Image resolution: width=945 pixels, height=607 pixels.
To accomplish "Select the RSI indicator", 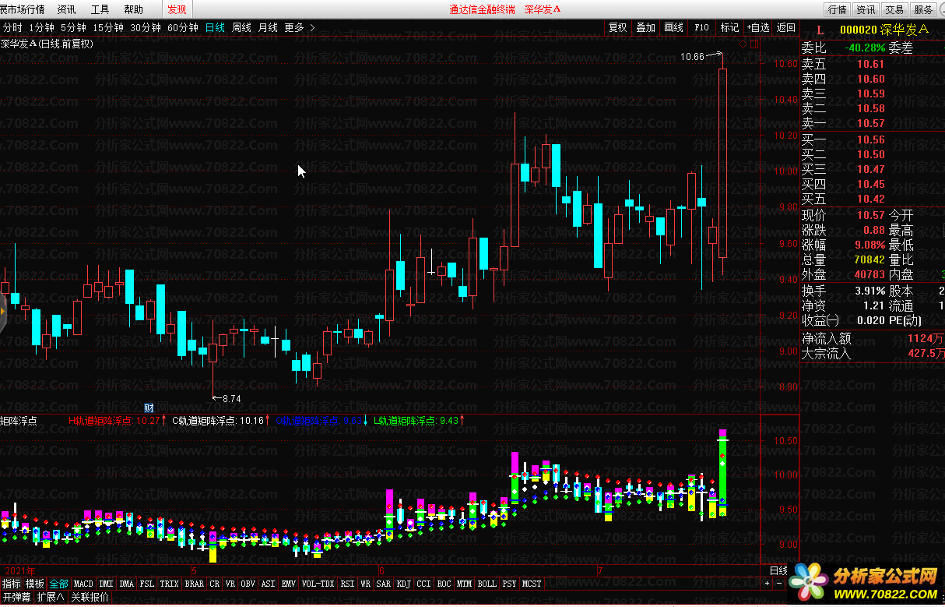I will tap(347, 584).
